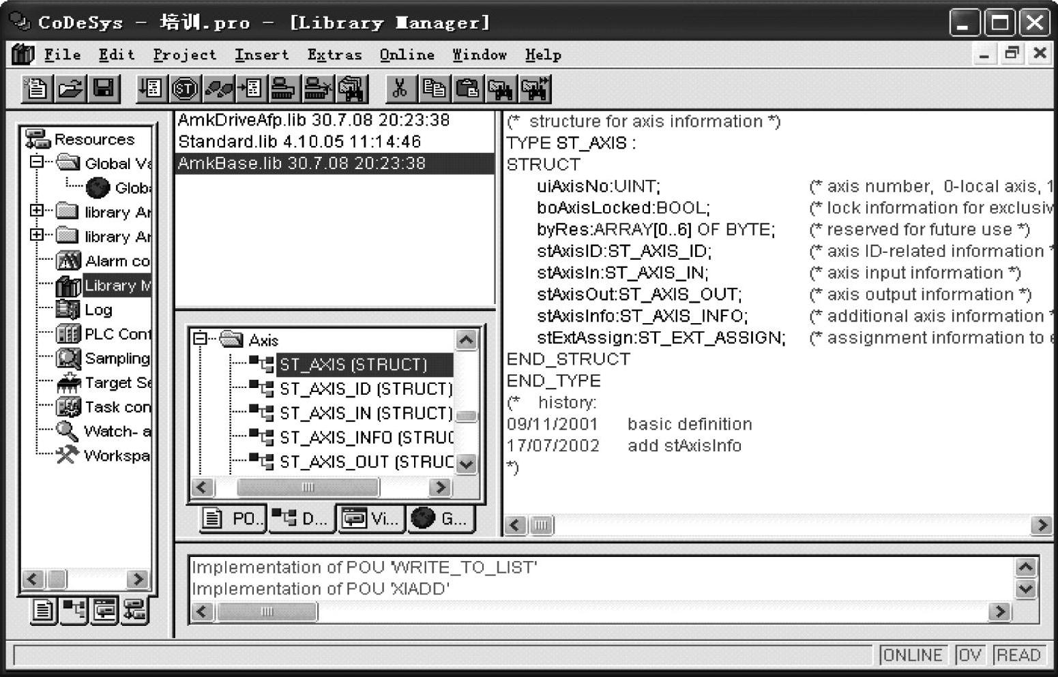Click message window scroll down arrow

pos(1025,588)
